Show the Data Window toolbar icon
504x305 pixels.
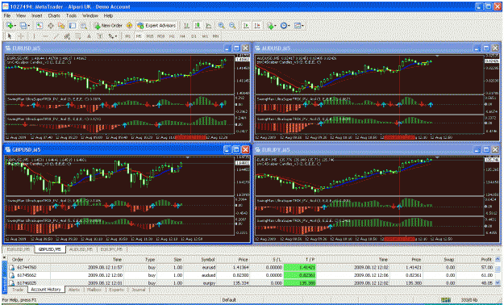tap(51, 26)
